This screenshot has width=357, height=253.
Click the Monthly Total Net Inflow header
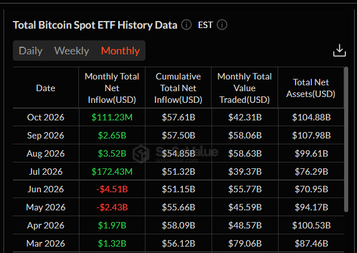tap(112, 88)
